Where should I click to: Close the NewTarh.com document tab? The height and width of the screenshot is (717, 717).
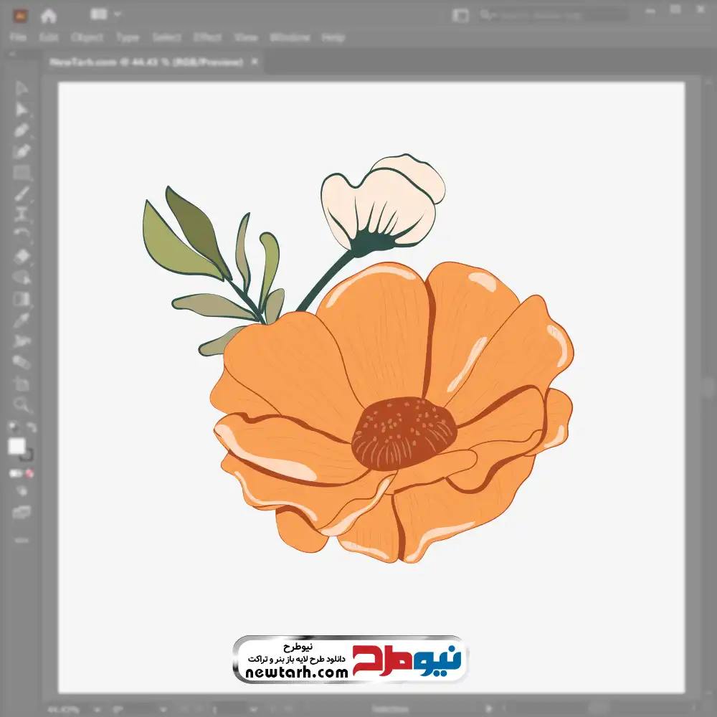pos(254,62)
